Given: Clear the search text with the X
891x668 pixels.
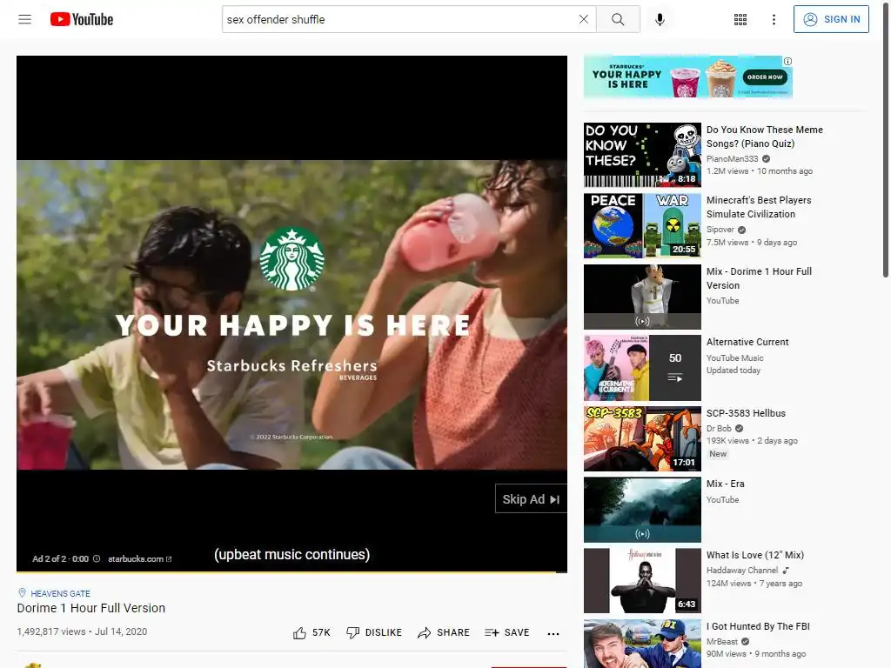Looking at the screenshot, I should 584,19.
